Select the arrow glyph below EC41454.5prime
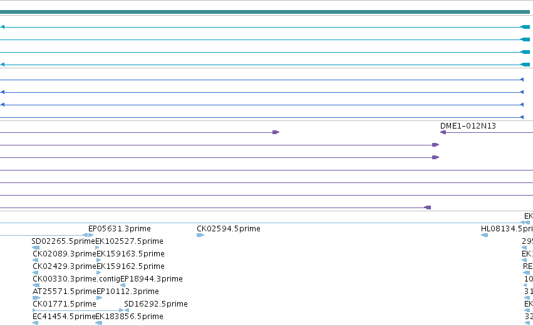This screenshot has width=533, height=326. [35, 323]
